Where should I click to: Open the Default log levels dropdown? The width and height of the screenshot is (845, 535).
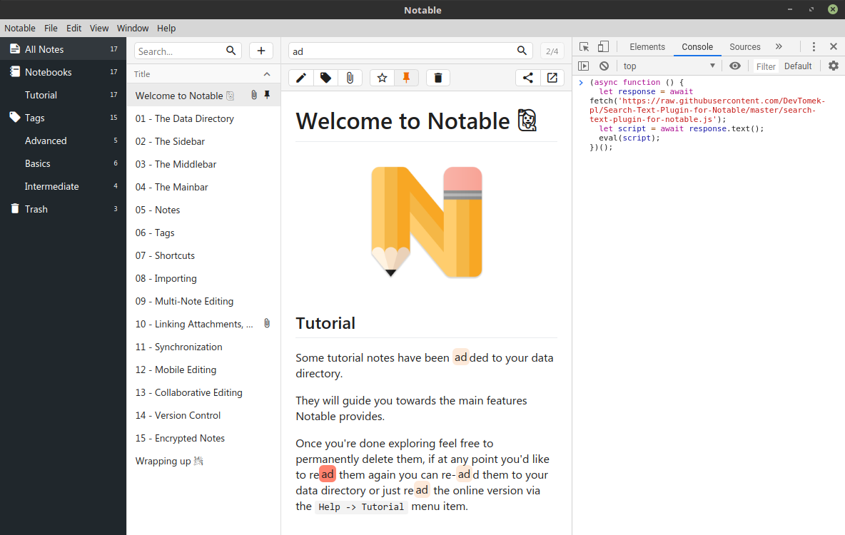(798, 66)
